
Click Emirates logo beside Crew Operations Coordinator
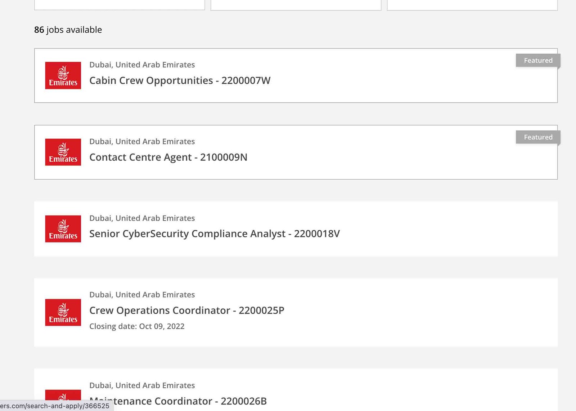63,312
